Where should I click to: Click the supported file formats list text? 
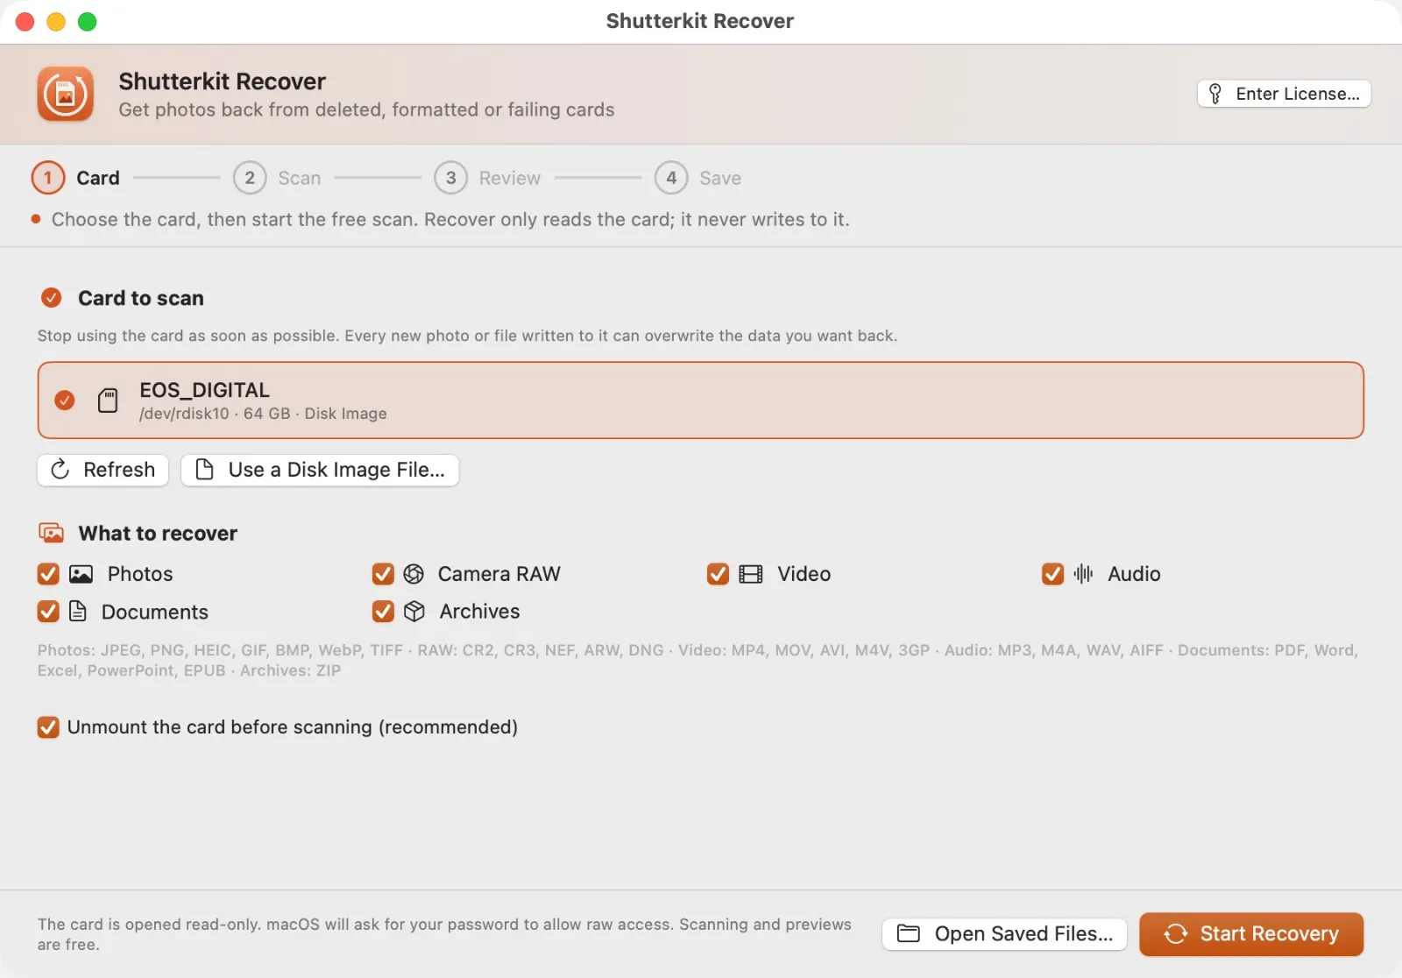(x=697, y=660)
